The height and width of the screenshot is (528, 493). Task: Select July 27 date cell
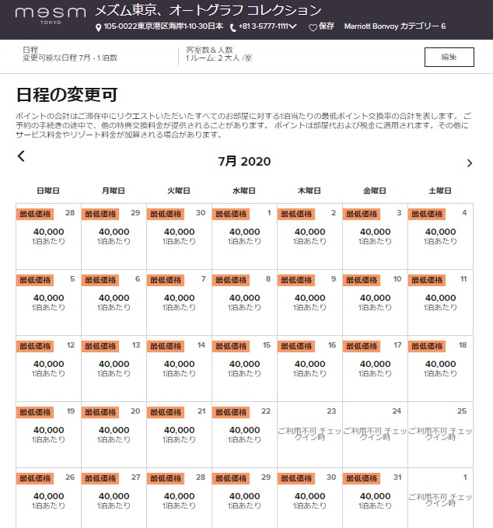[x=114, y=498]
